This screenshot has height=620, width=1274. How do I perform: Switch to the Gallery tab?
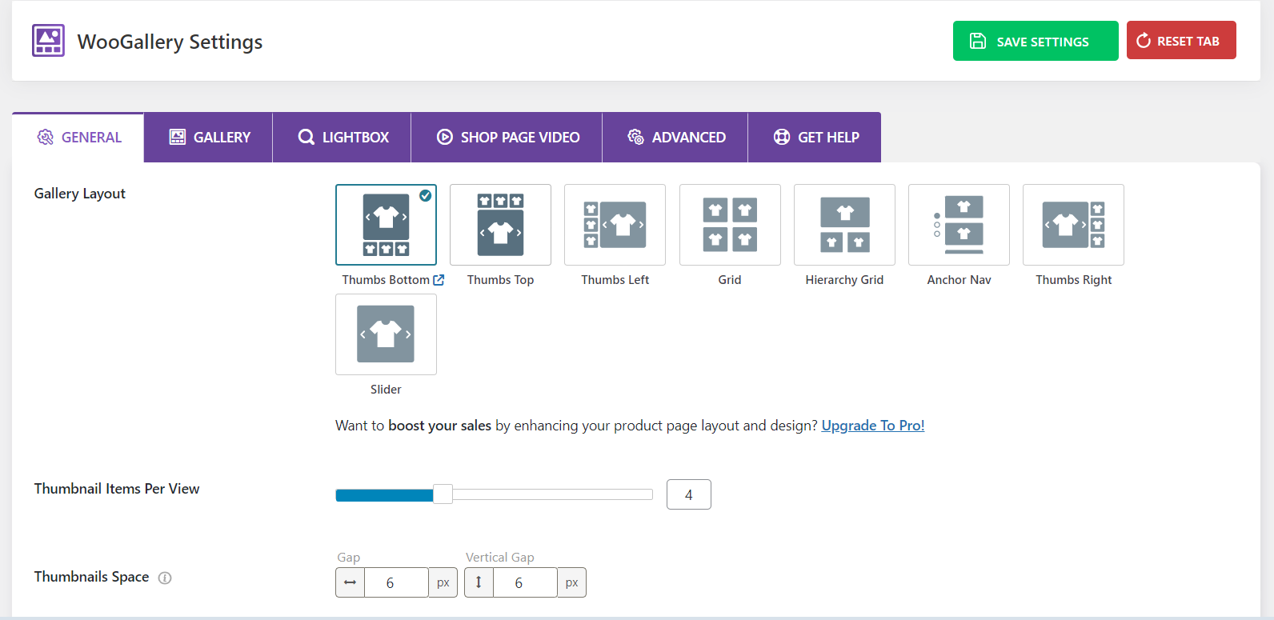(210, 138)
